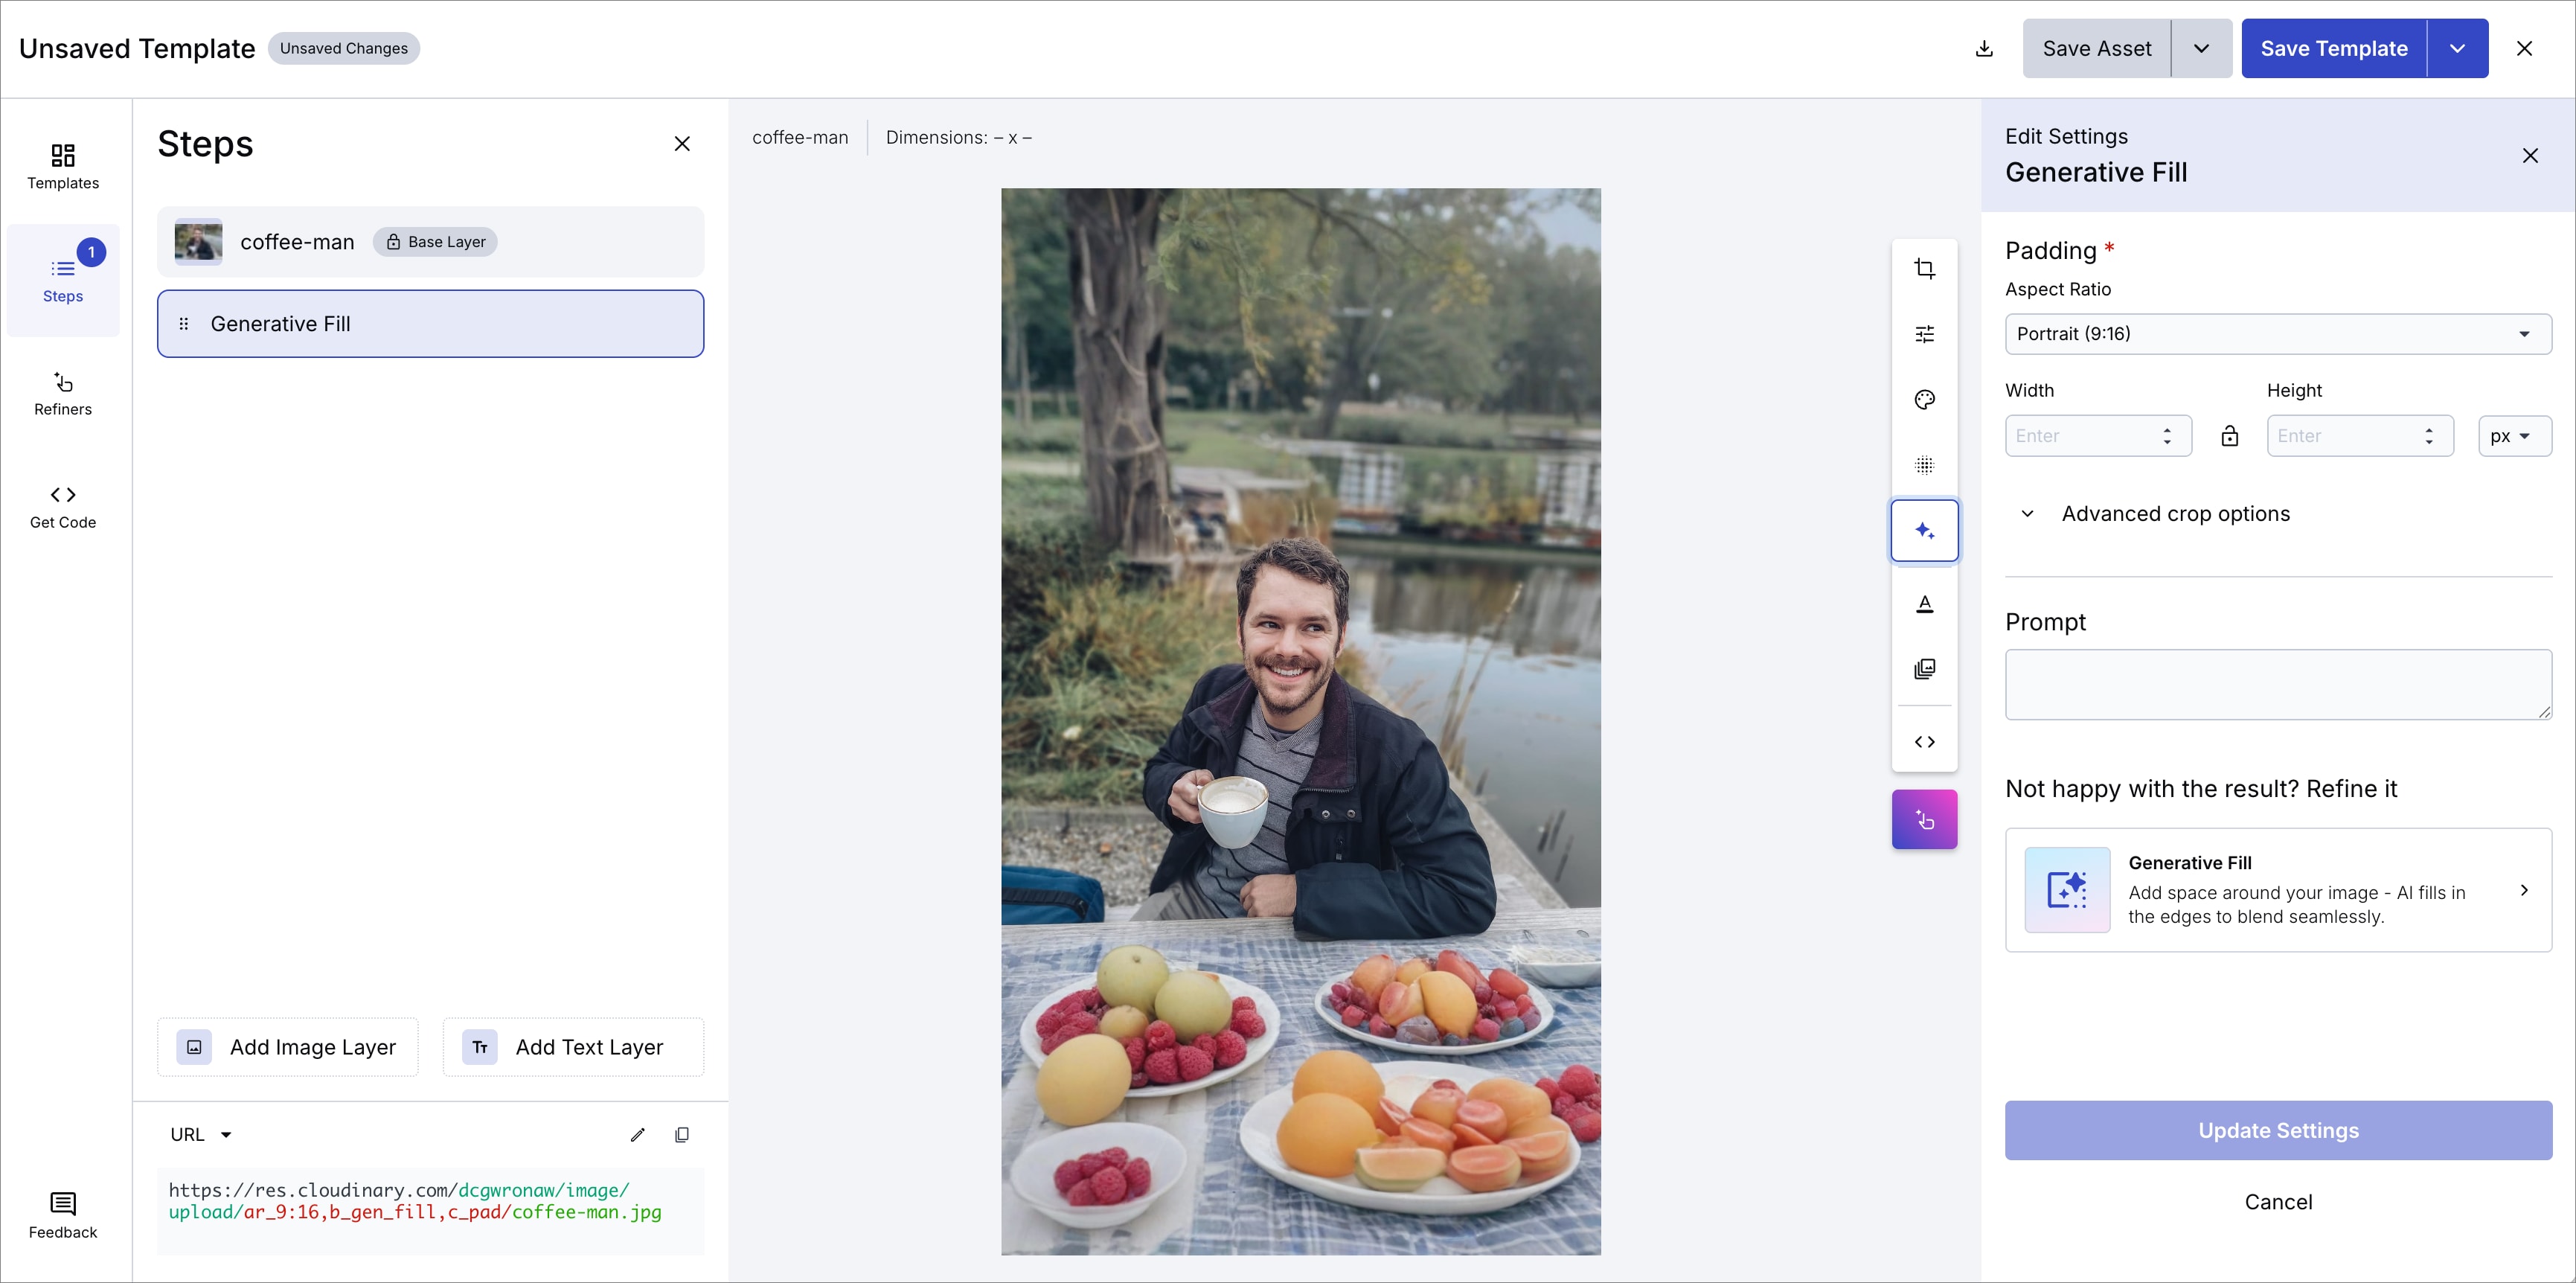This screenshot has height=1283, width=2576.
Task: Click the text overlay tool icon
Action: coord(1924,604)
